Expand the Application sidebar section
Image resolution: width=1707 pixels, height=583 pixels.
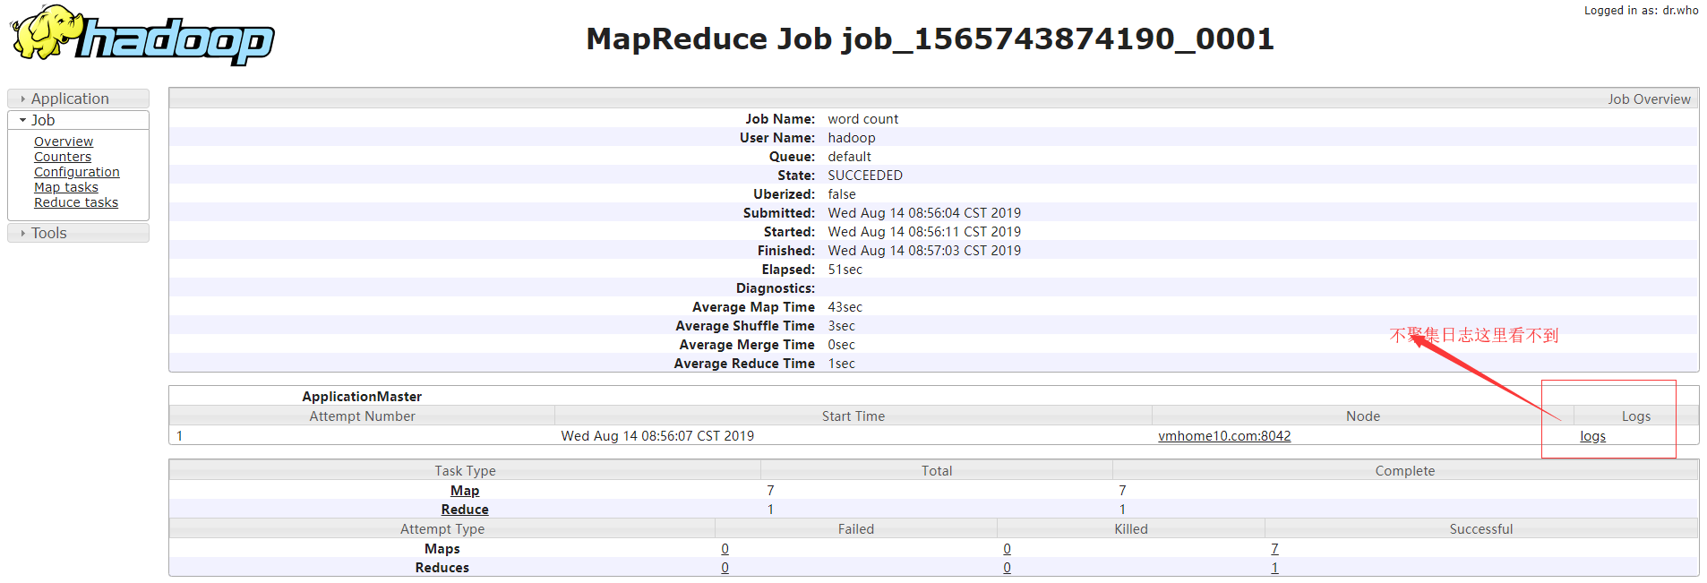coord(78,99)
